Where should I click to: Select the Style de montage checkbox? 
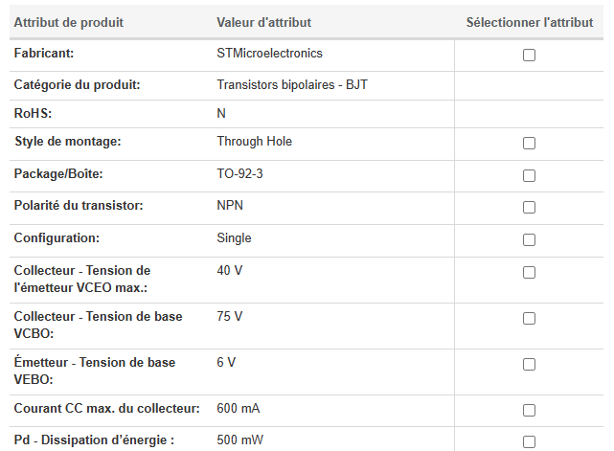(x=529, y=144)
